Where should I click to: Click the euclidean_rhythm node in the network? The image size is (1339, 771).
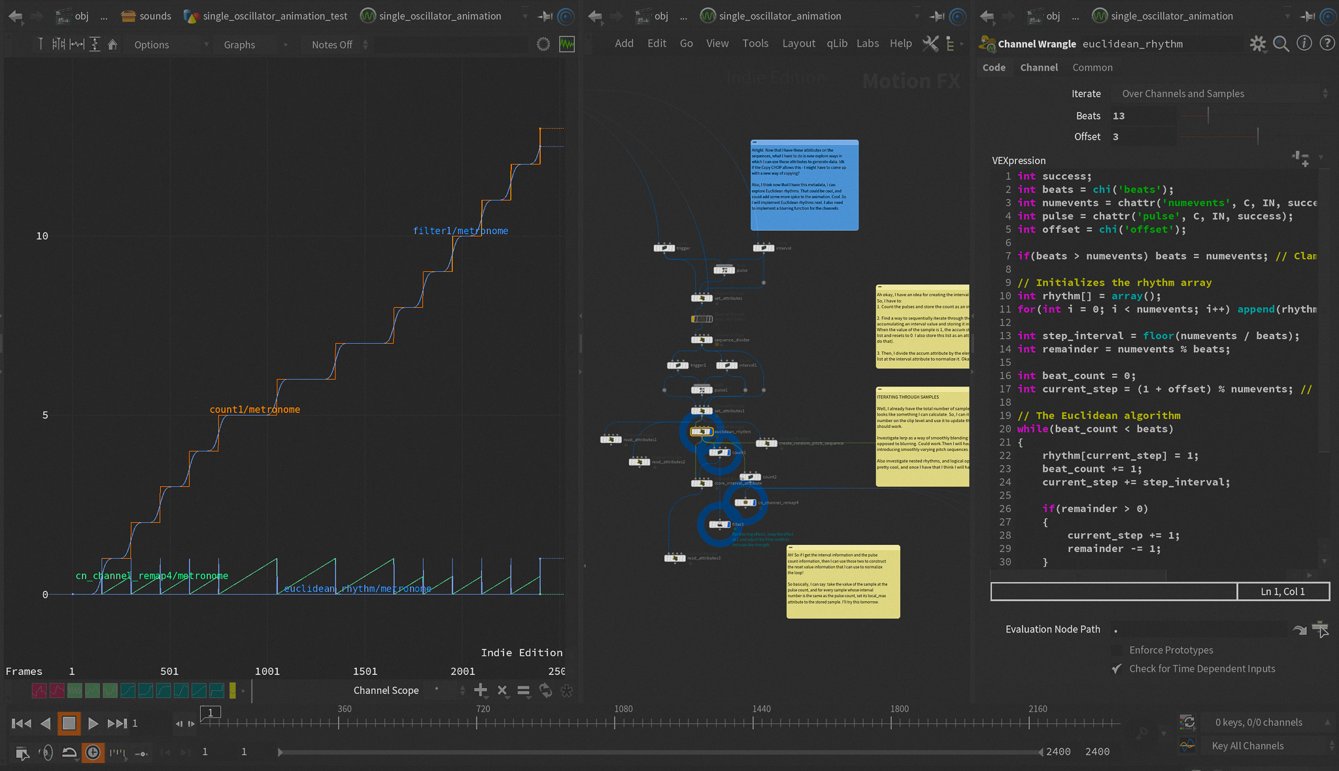(702, 432)
